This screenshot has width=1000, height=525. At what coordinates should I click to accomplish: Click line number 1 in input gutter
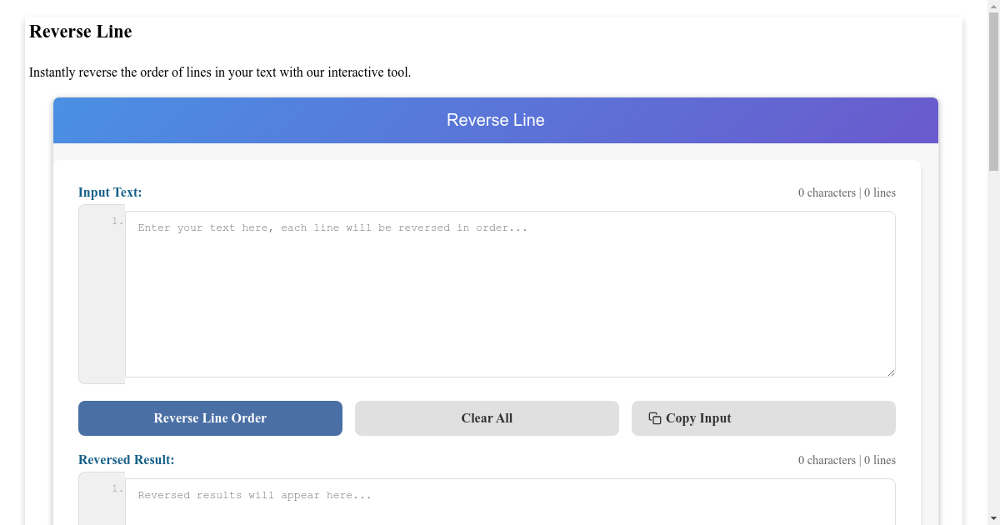click(x=115, y=220)
